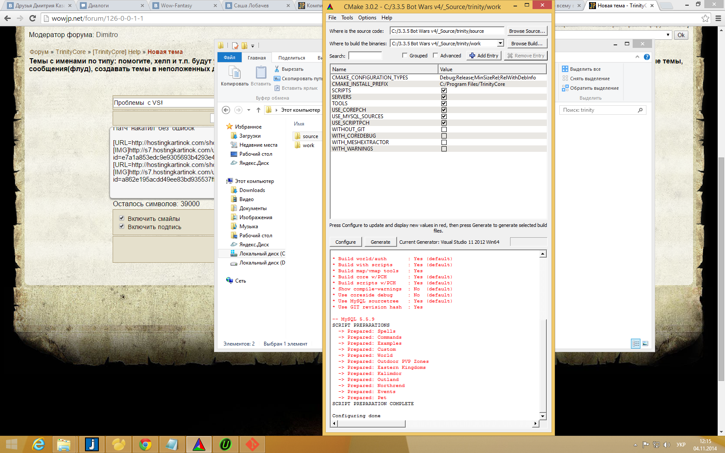Click the Cut scissors icon in ribbon
725x453 pixels.
tap(277, 69)
